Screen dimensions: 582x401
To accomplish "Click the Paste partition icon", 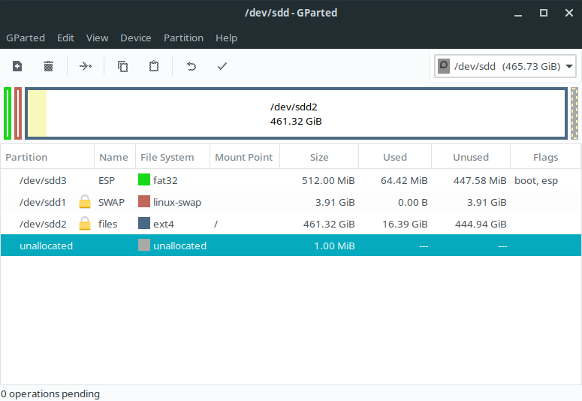I will click(x=154, y=67).
